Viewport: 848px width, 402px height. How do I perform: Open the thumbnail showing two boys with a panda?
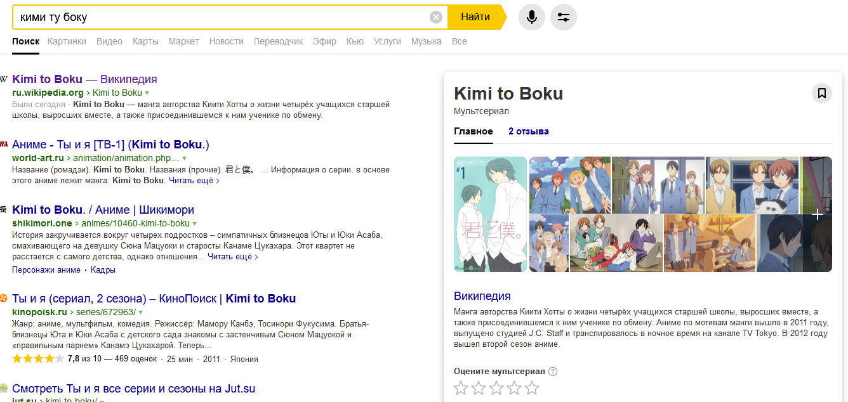click(752, 185)
